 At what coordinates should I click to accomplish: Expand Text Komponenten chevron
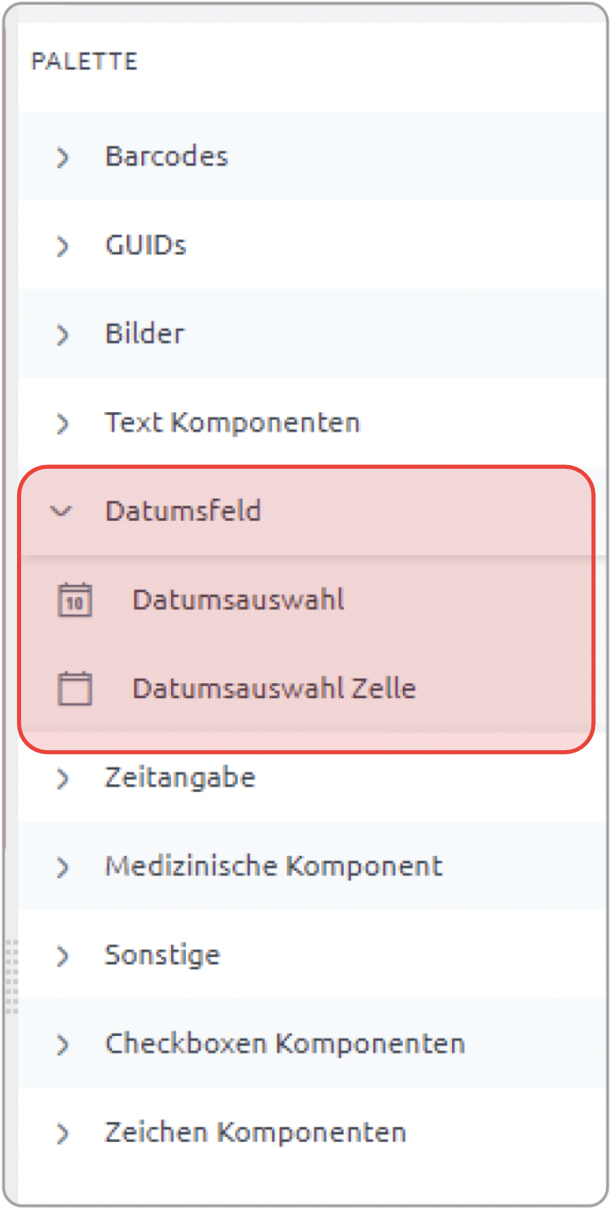(x=63, y=424)
